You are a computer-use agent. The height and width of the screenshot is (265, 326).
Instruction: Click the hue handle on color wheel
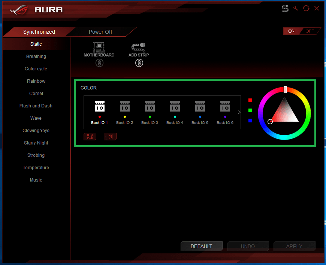click(285, 89)
